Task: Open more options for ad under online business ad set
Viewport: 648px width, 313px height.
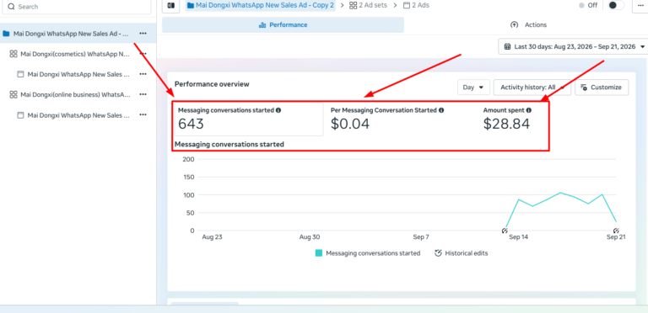Action: pyautogui.click(x=143, y=115)
